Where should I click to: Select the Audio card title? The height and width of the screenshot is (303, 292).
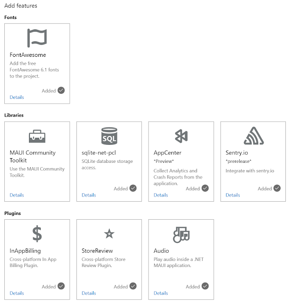tap(161, 251)
